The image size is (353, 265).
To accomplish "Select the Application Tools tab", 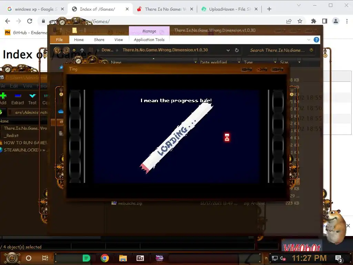I will (x=149, y=40).
